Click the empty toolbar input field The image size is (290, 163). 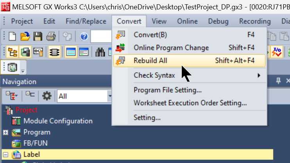coord(101,36)
